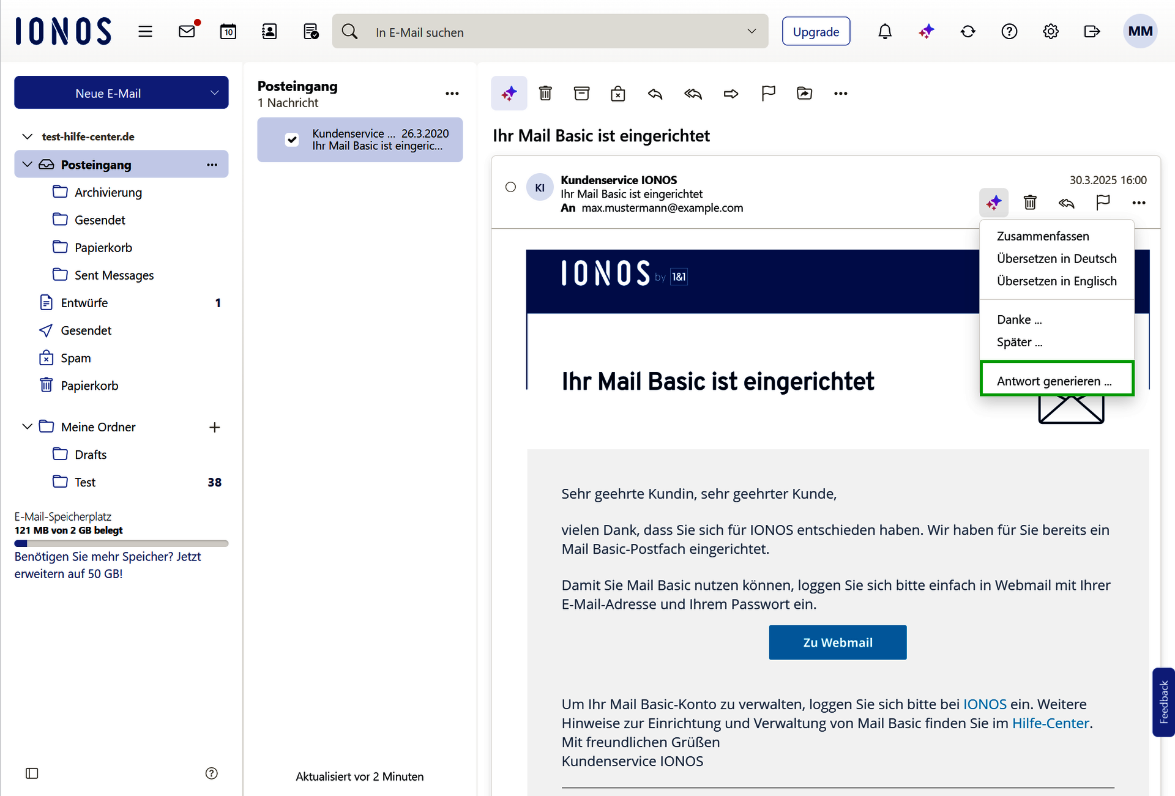Reply to all via toolbar double arrow
The width and height of the screenshot is (1175, 796).
(x=693, y=94)
